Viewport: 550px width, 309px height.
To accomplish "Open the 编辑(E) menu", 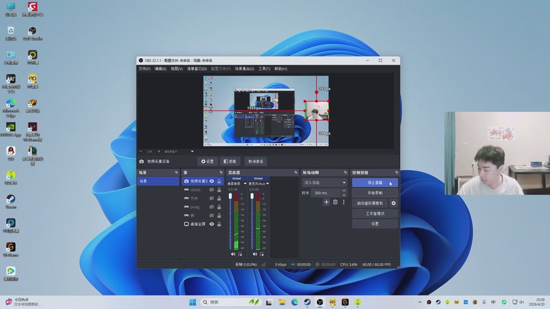I will 161,69.
